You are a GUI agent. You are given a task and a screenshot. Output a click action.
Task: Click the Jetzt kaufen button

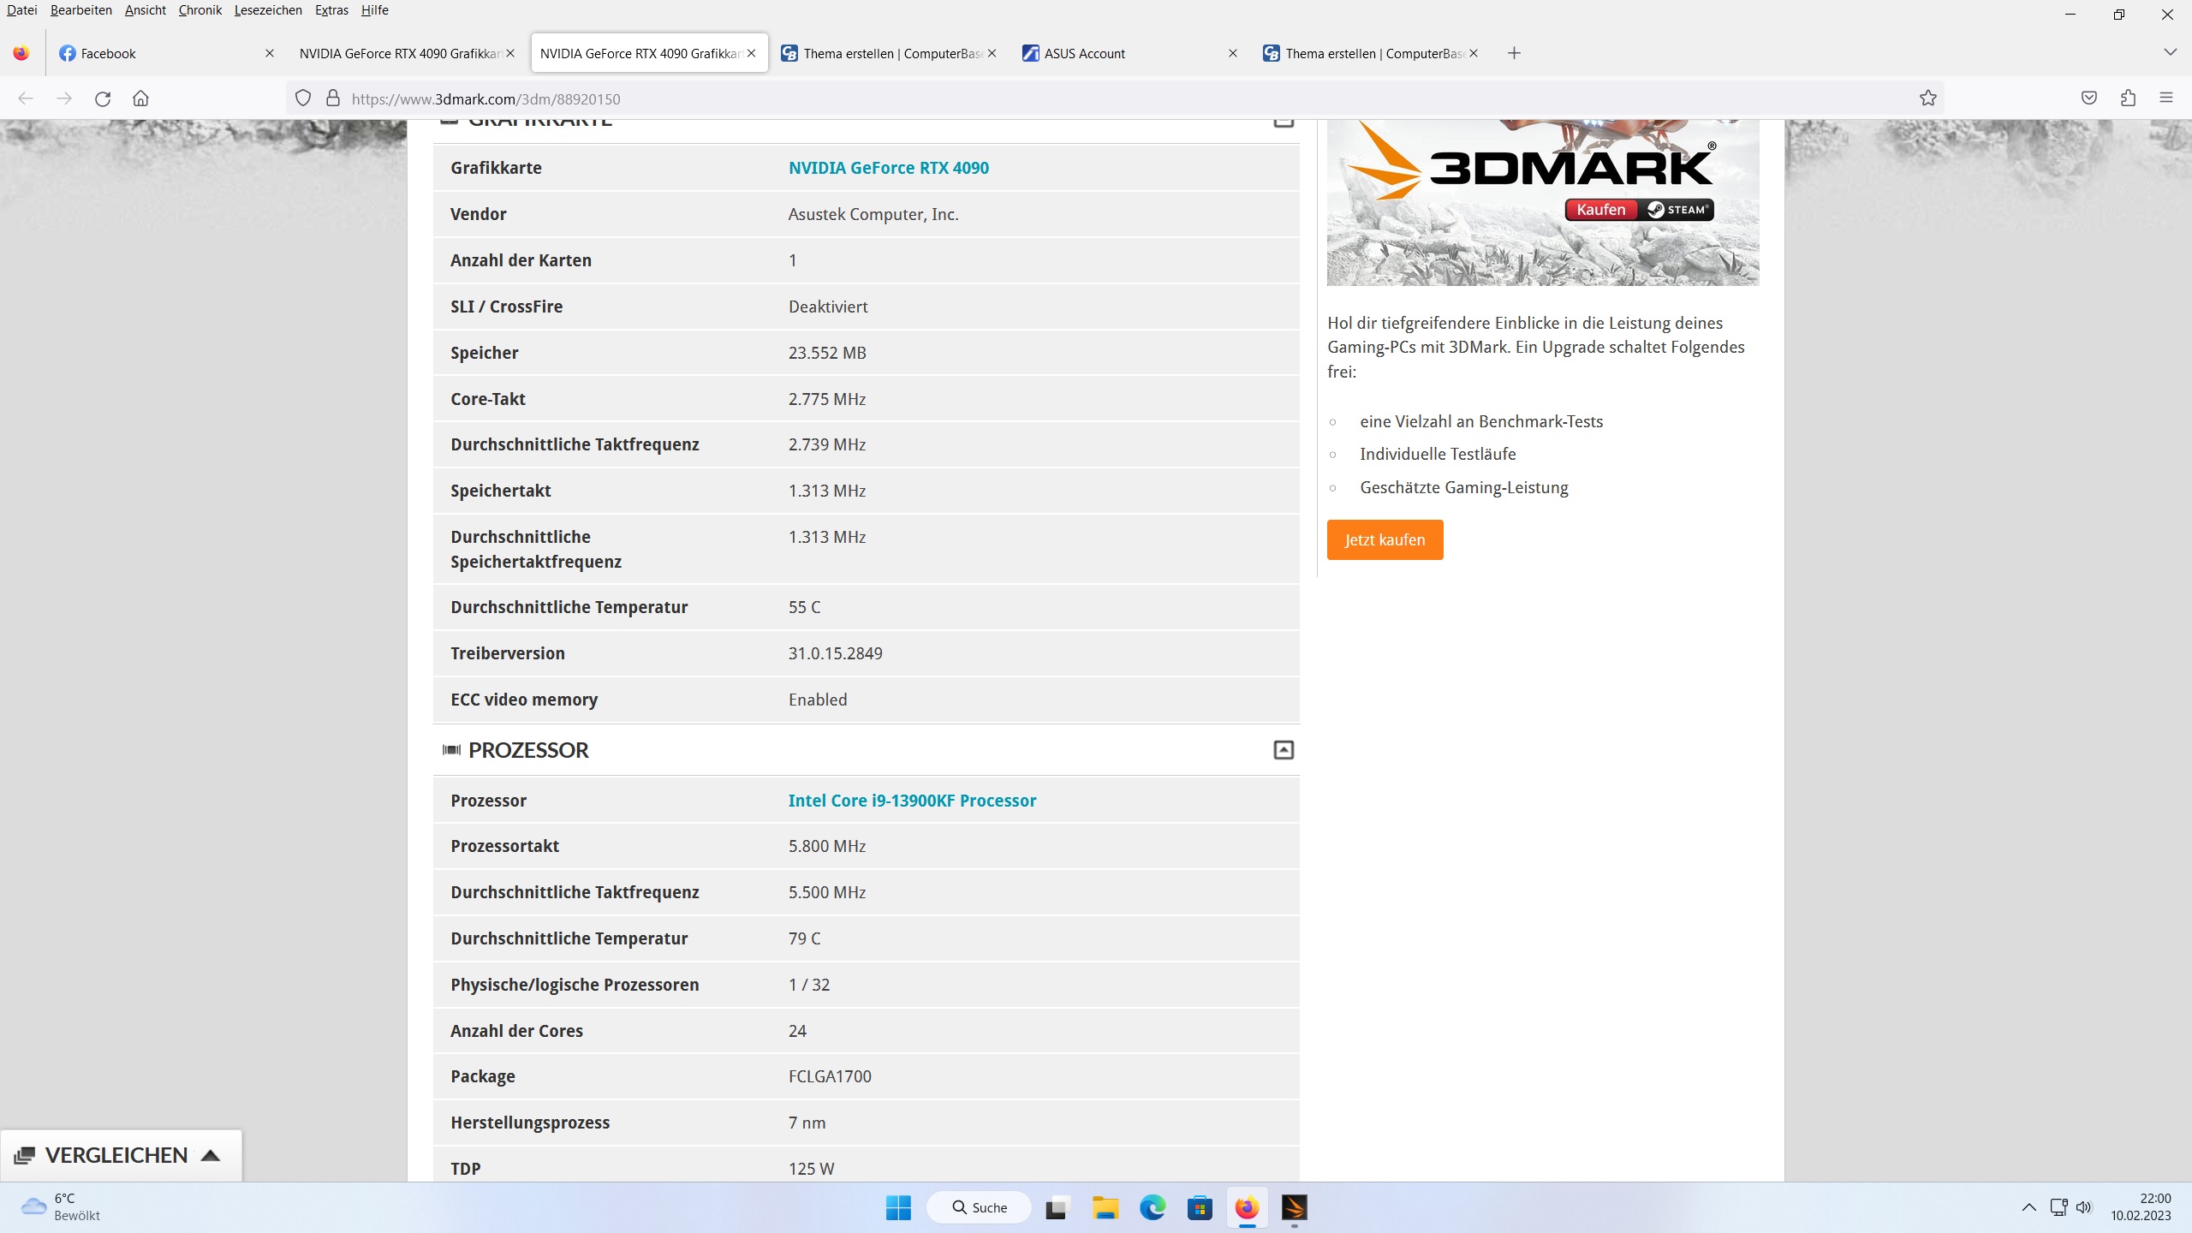(1385, 539)
